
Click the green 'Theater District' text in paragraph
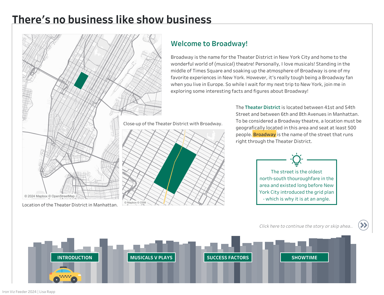click(263, 107)
